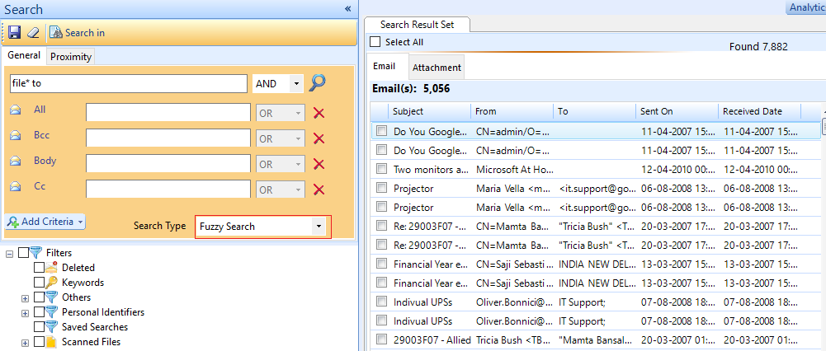Switch to the Attachment results tab
The width and height of the screenshot is (826, 351).
[437, 68]
